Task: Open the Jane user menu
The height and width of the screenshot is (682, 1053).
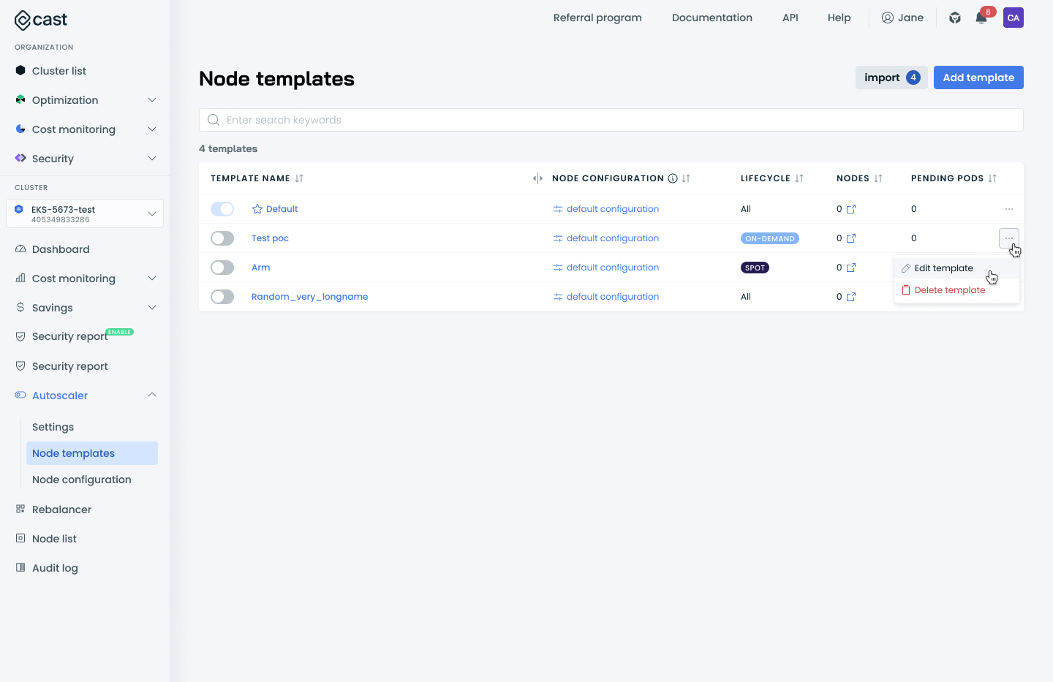Action: click(902, 18)
